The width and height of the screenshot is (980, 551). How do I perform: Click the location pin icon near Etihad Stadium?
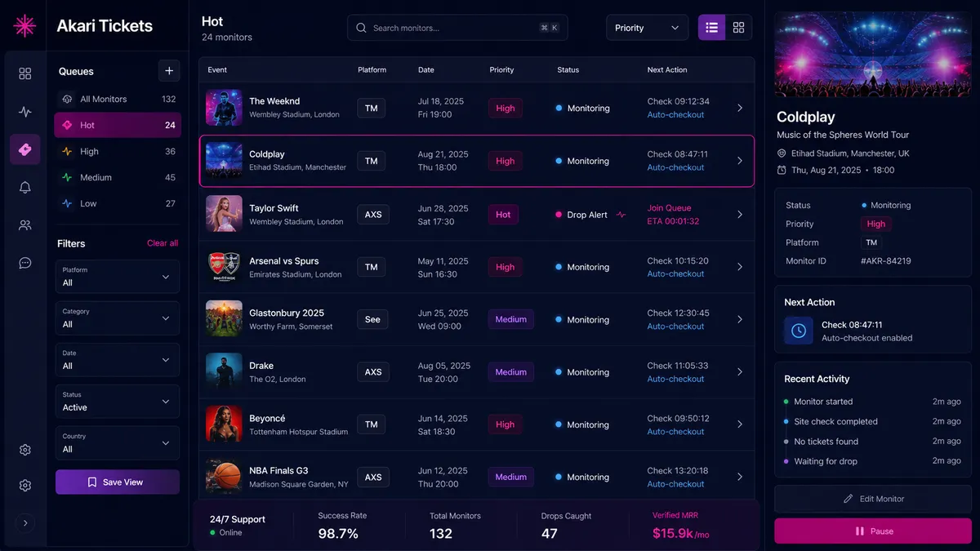[x=782, y=153]
